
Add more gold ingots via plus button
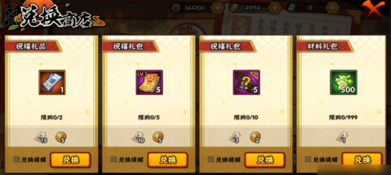tap(274, 8)
